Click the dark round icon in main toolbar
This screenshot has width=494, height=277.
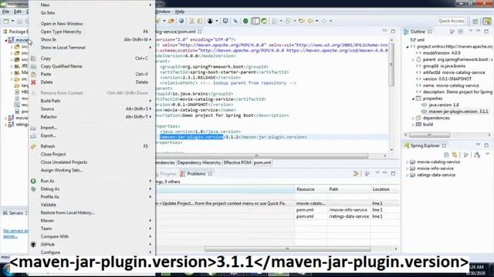pos(210,21)
